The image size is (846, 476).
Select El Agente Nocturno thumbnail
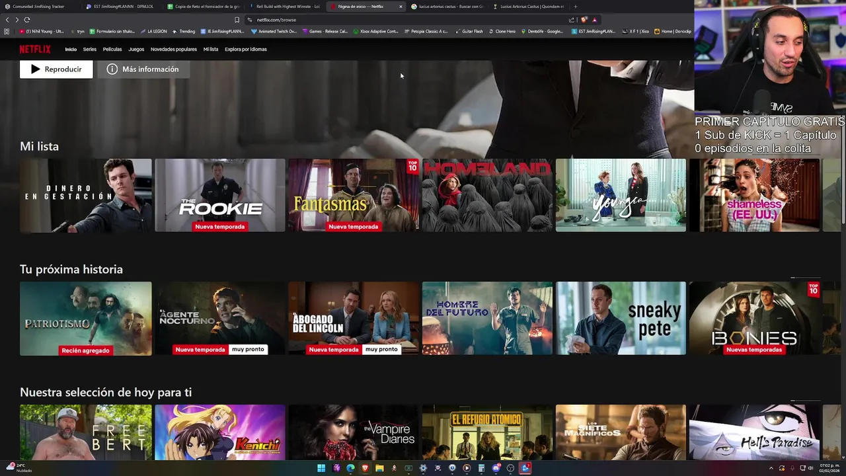tap(220, 319)
